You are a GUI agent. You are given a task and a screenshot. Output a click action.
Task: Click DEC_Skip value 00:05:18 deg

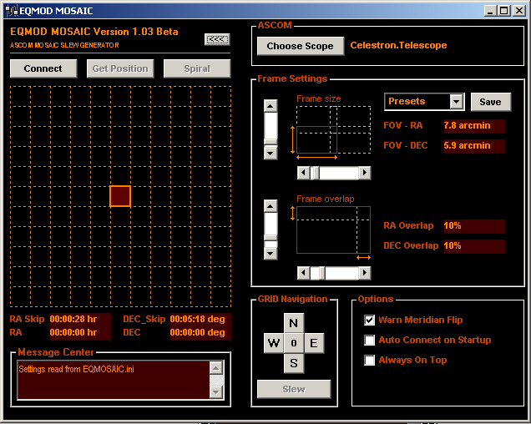[200, 320]
